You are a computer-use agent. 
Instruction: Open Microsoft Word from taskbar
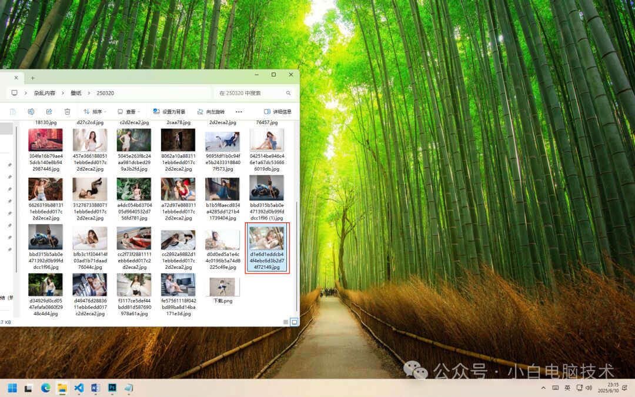click(x=96, y=388)
